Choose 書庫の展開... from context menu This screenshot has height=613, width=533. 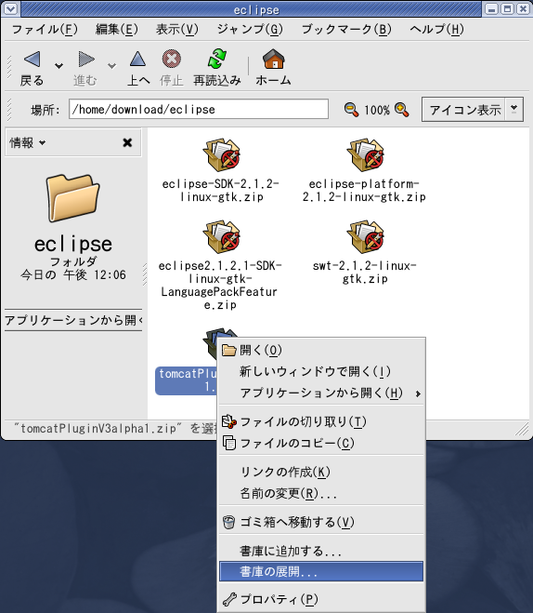pyautogui.click(x=321, y=571)
